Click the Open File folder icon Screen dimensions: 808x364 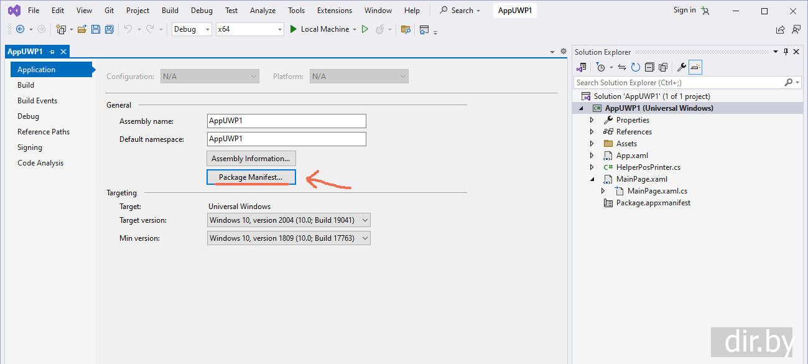[x=81, y=29]
